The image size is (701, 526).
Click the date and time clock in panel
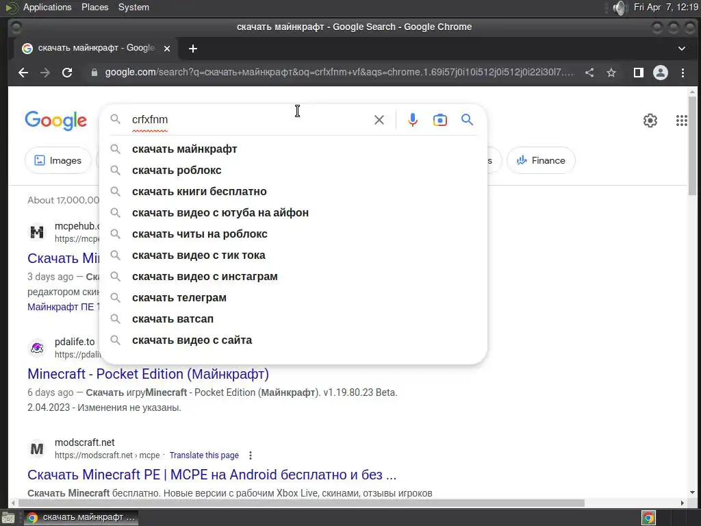point(666,7)
